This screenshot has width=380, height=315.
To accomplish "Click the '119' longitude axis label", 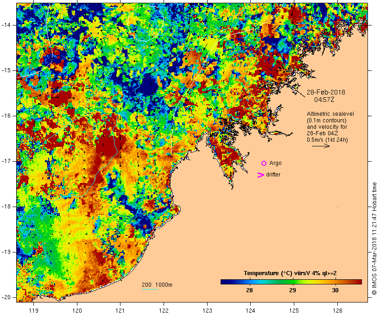I will click(33, 311).
